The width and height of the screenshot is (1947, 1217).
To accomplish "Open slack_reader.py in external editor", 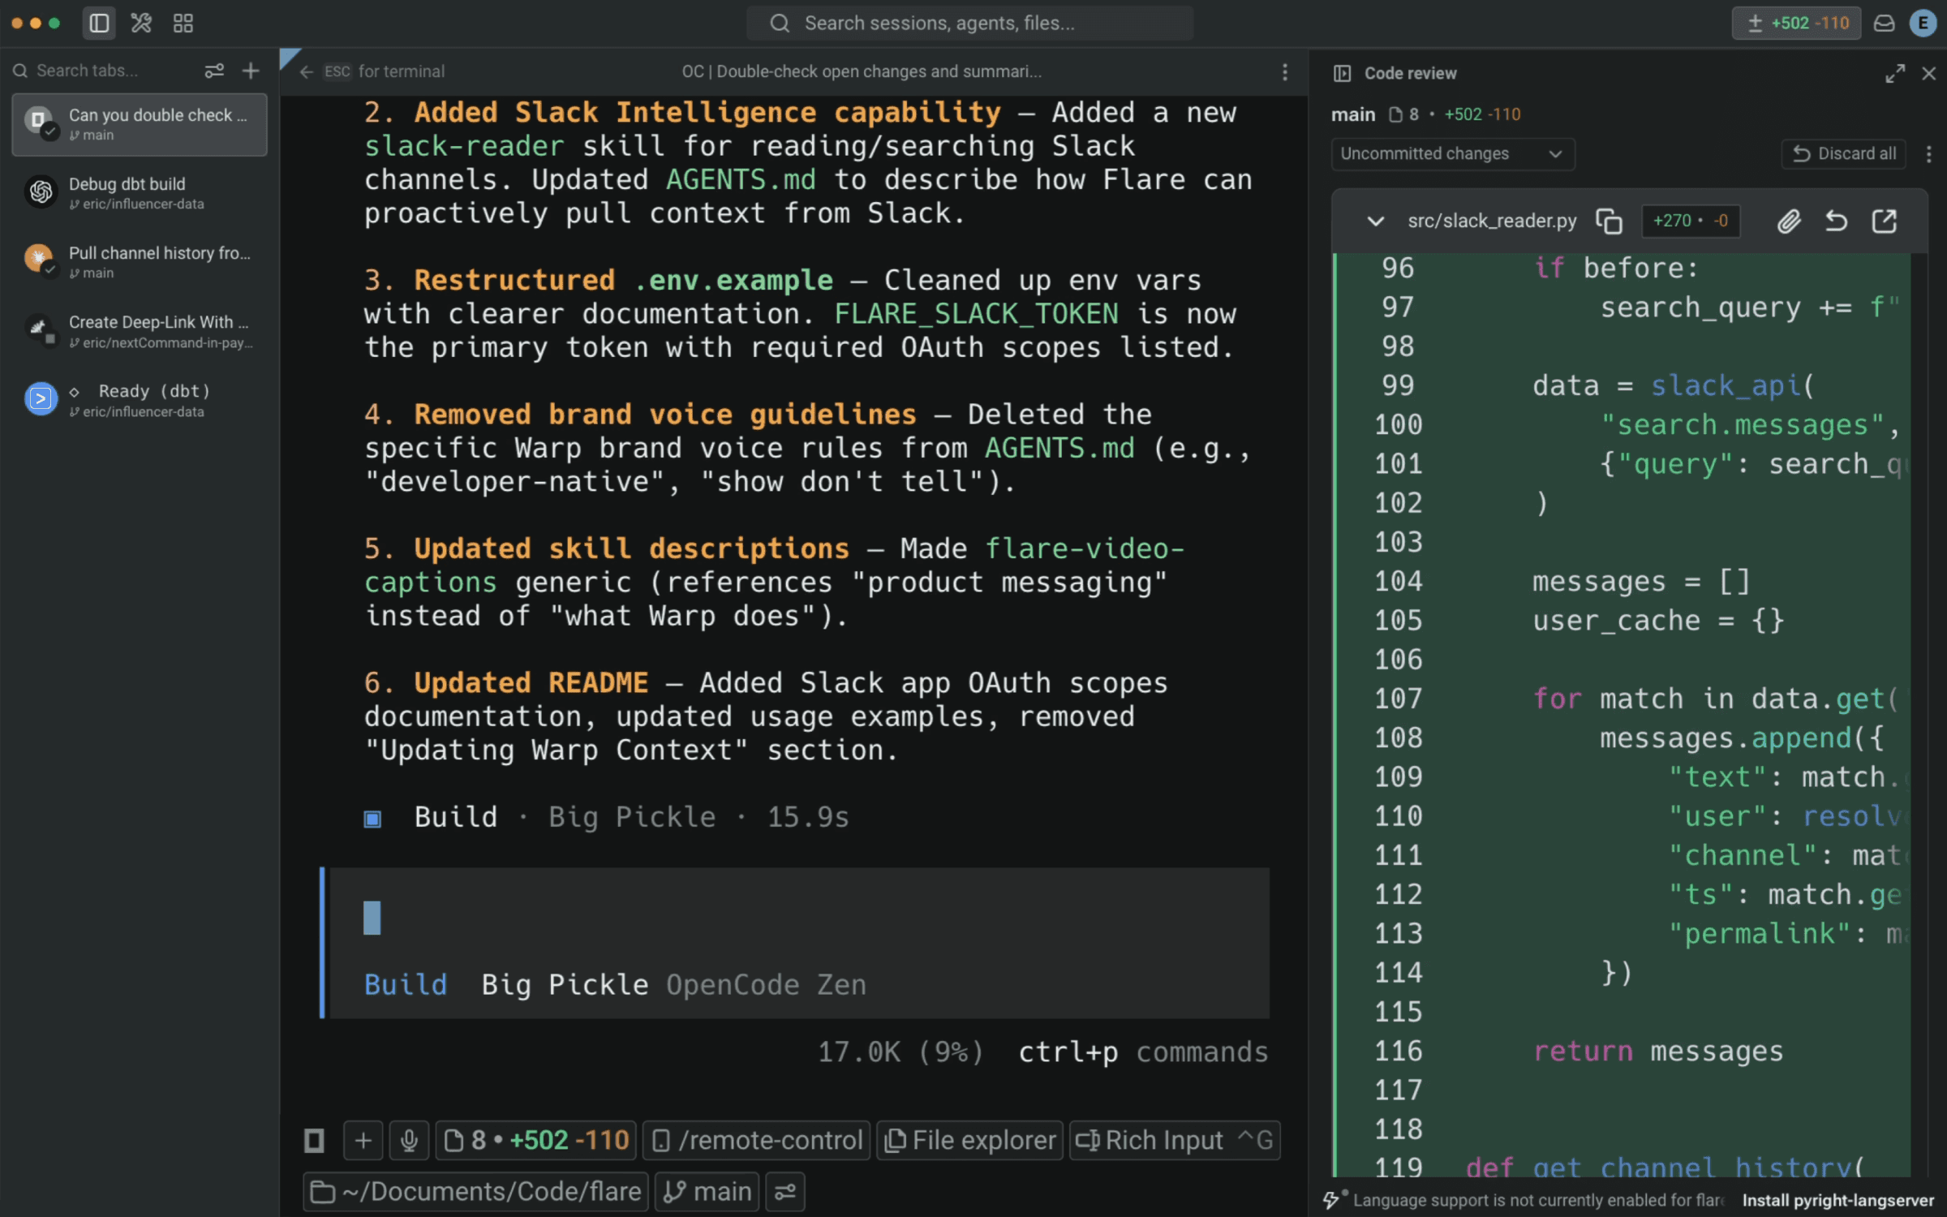I will 1884,221.
